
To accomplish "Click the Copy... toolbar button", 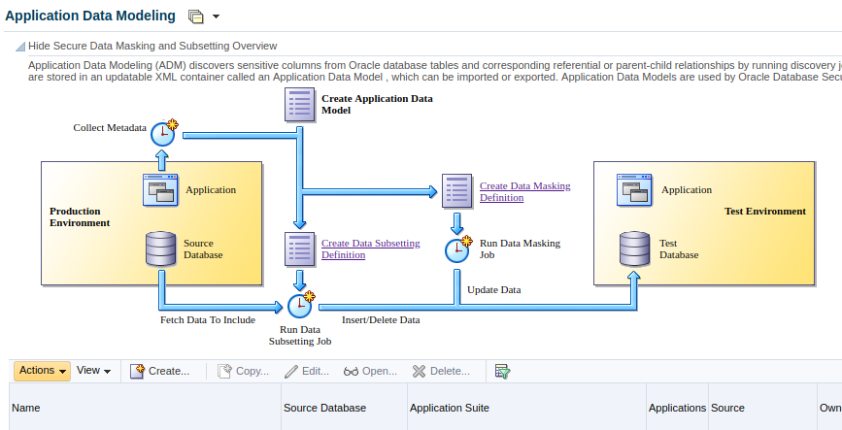I will 243,371.
